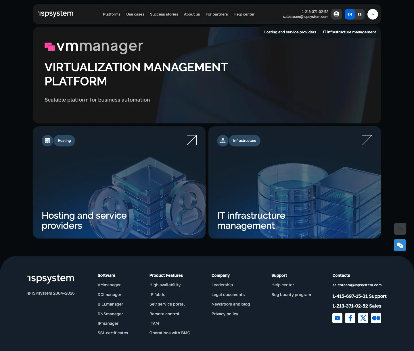Open the YouTube social icon

point(338,318)
